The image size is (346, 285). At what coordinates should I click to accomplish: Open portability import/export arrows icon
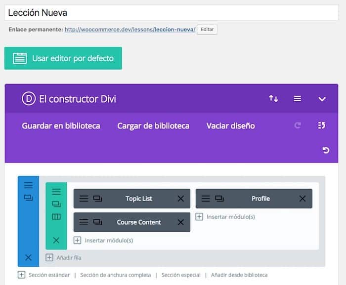point(273,98)
